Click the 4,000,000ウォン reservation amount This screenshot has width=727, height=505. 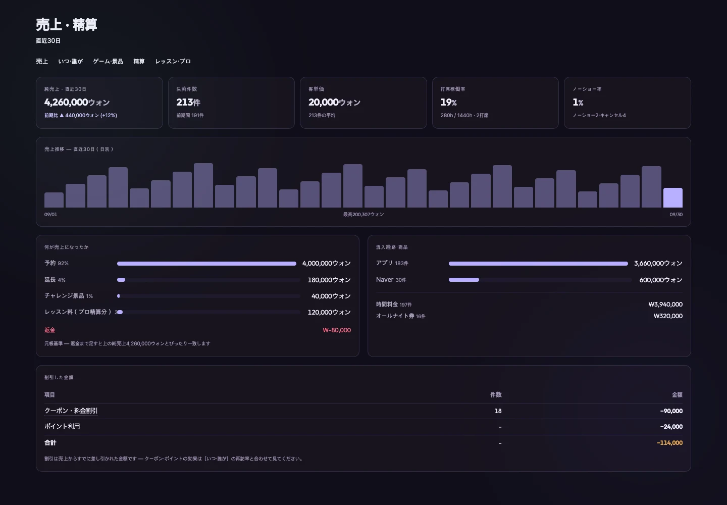click(326, 264)
